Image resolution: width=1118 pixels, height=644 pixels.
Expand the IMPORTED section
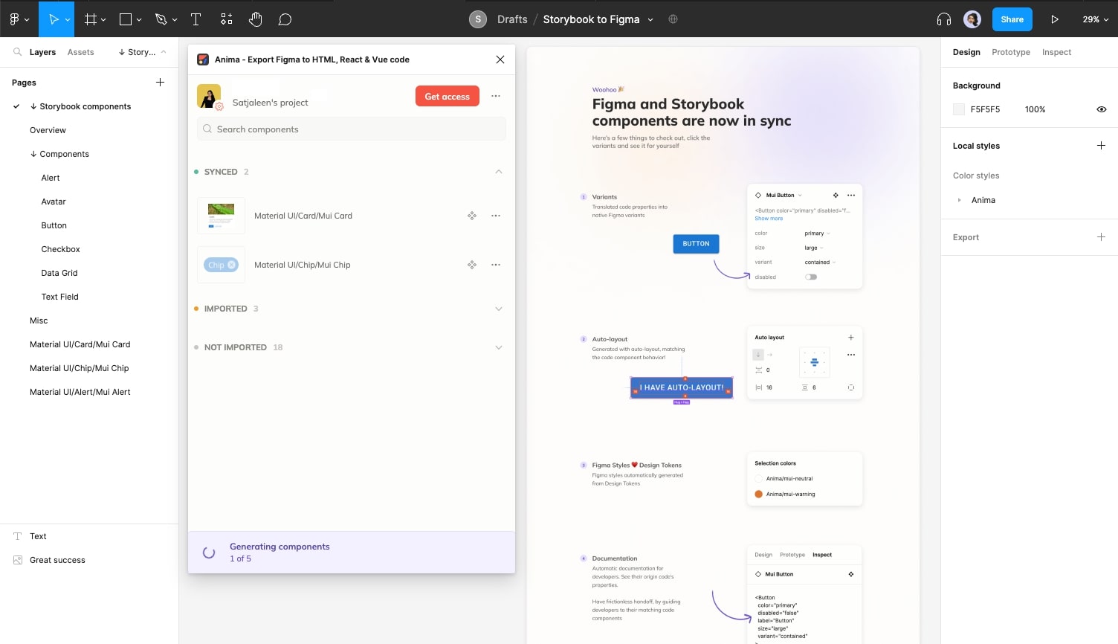499,309
